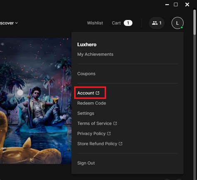This screenshot has height=180, width=197.
Task: Open the Wishlist page
Action: click(x=95, y=23)
